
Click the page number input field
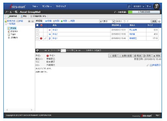click(63, 51)
